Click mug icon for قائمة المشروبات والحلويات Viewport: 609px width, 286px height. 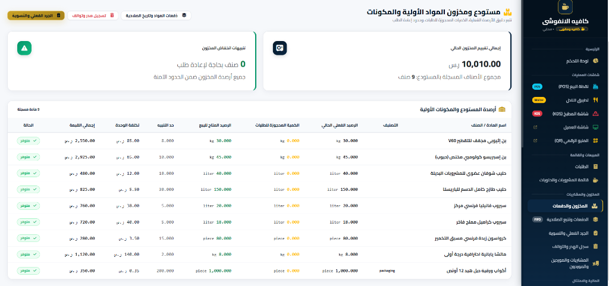pyautogui.click(x=595, y=180)
